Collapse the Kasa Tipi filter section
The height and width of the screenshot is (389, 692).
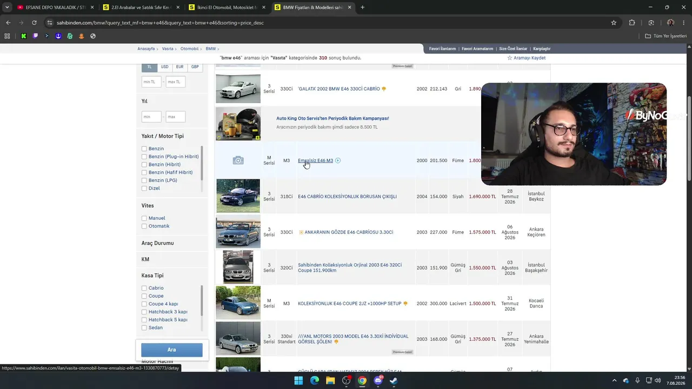[x=152, y=276]
